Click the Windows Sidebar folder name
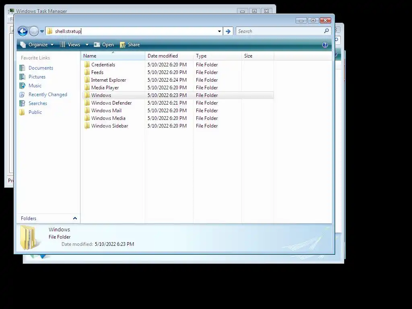 109,126
